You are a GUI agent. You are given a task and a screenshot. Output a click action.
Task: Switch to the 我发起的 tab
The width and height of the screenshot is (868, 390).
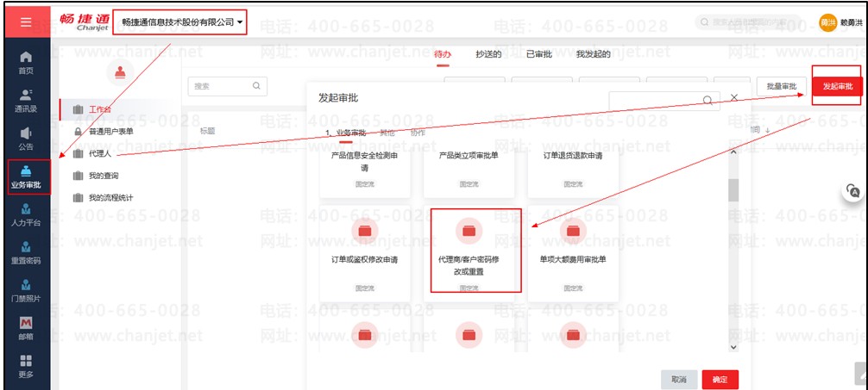tap(593, 54)
